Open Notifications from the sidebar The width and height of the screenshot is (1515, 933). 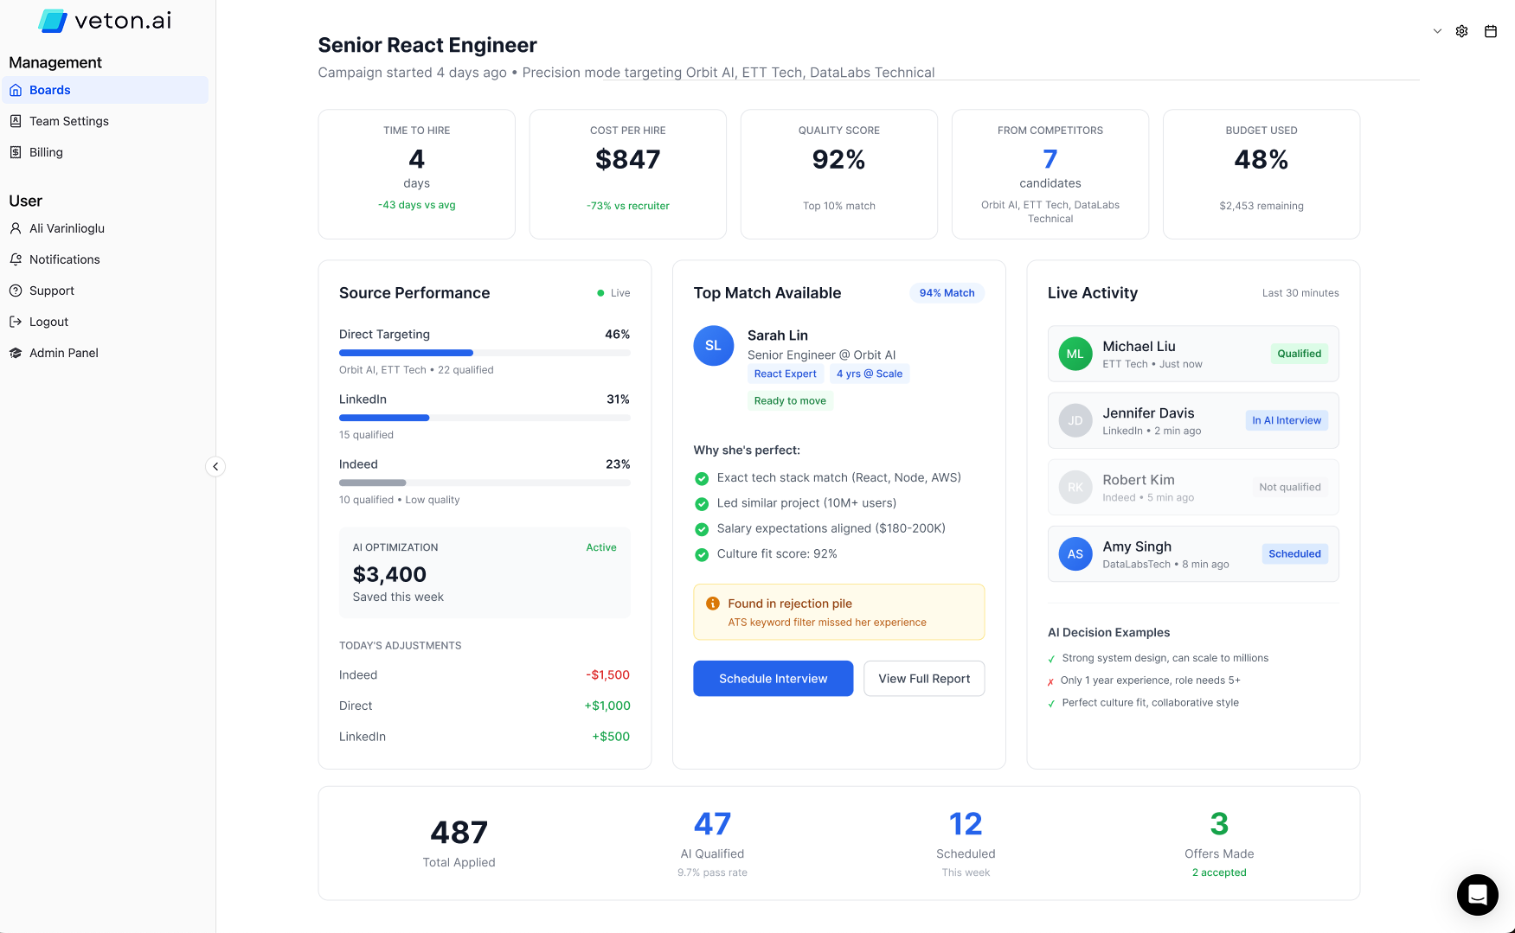click(106, 259)
